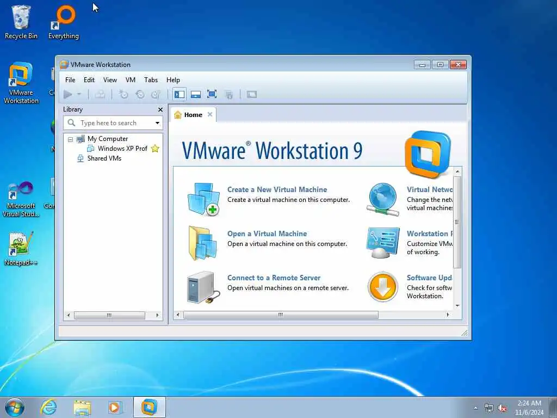
Task: Open the Recycle Bin desktop icon
Action: coord(21,22)
